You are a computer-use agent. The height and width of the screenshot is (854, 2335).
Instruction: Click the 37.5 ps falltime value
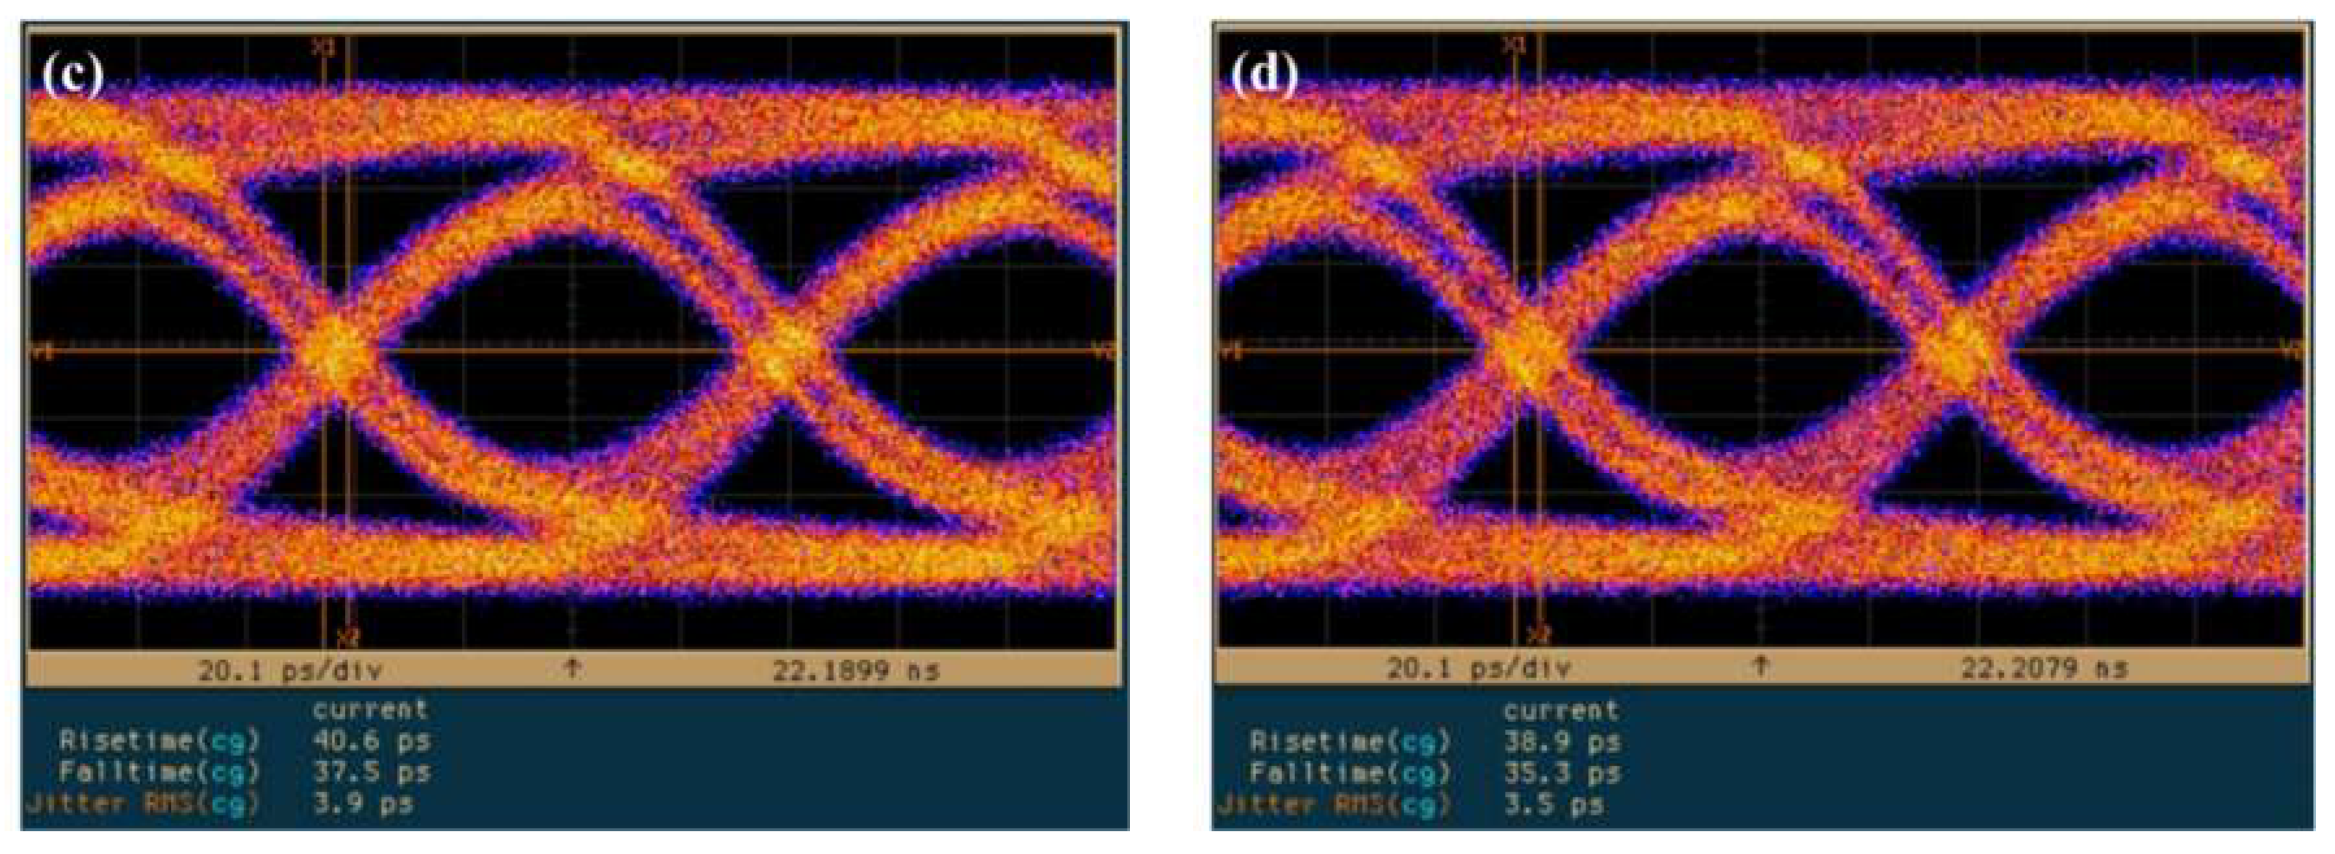click(372, 772)
